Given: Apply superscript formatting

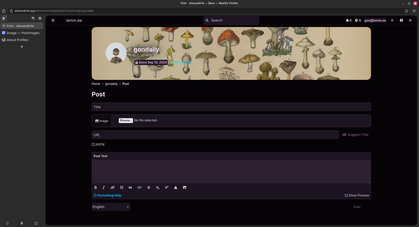Looking at the screenshot, I should pyautogui.click(x=167, y=188).
